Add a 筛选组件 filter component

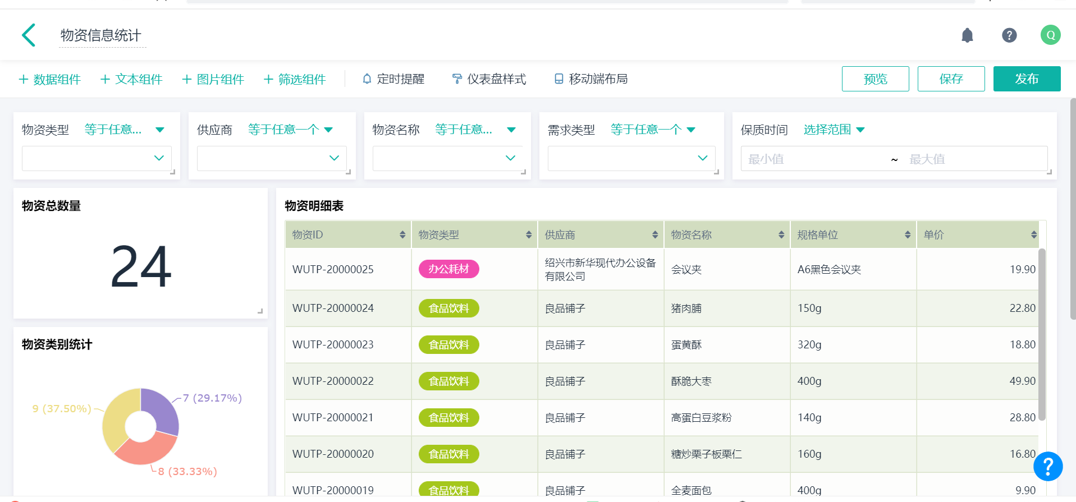(295, 79)
